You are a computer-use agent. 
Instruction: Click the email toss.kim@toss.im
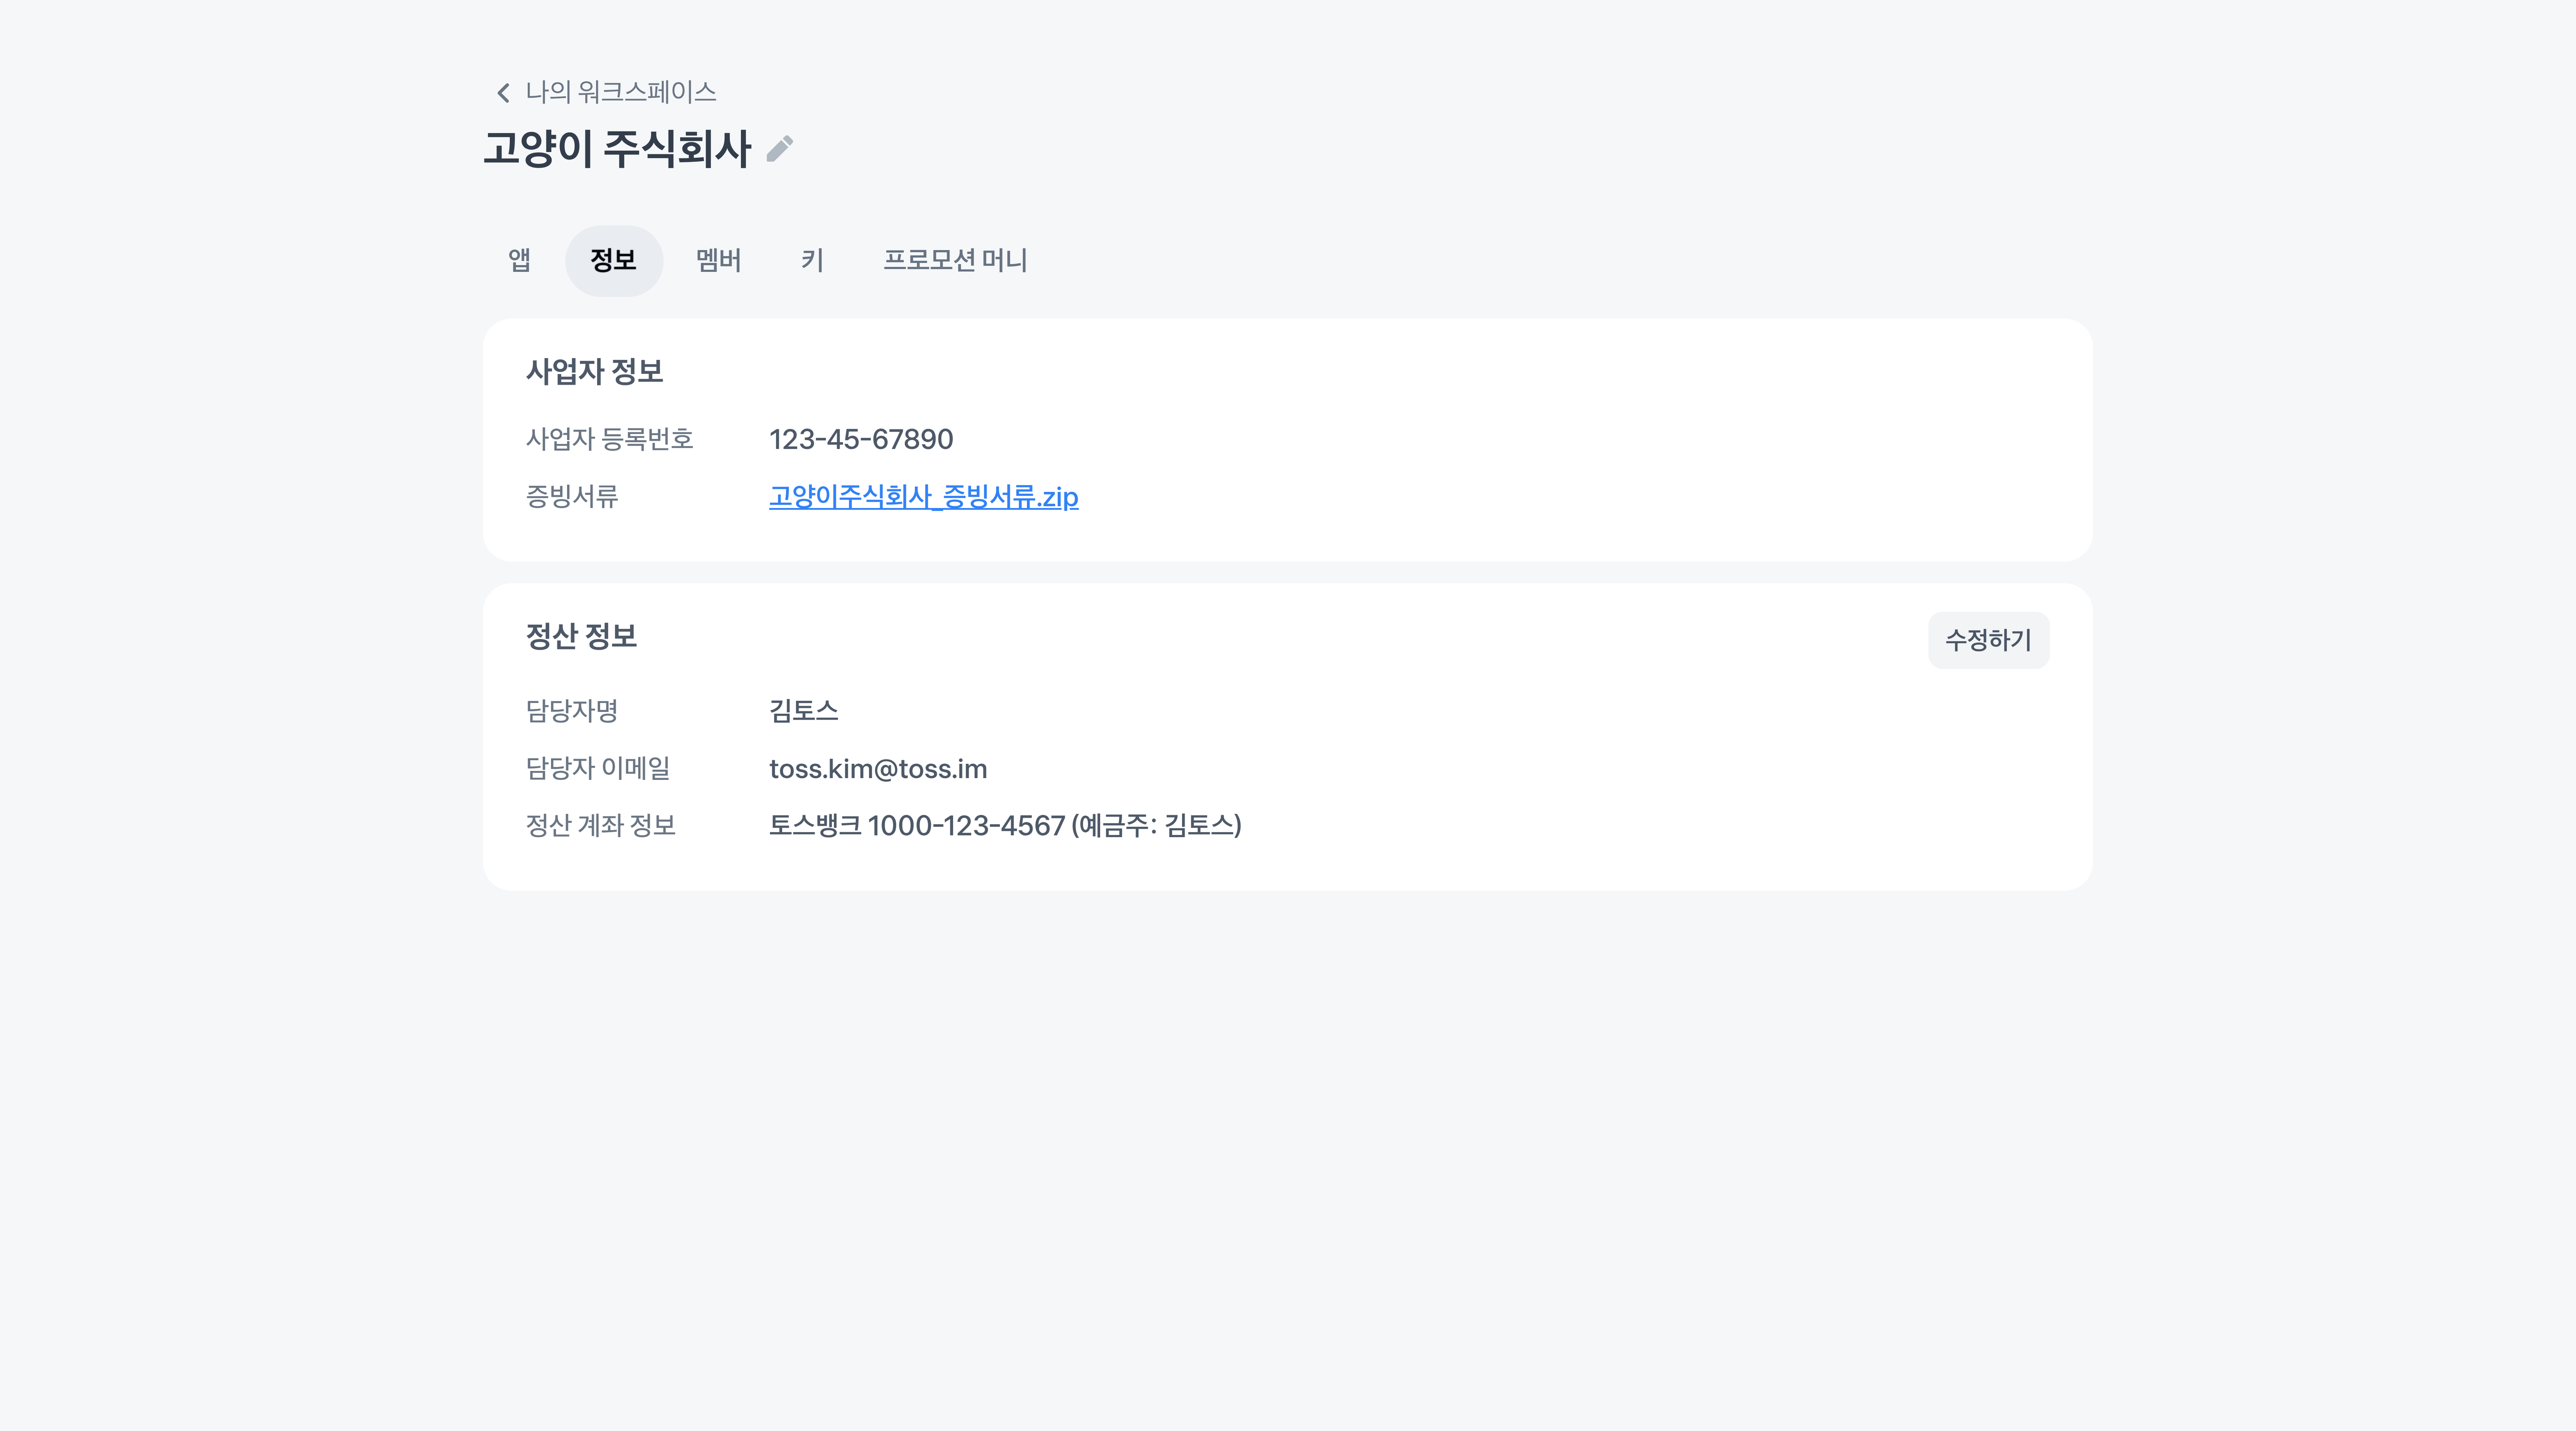coord(877,769)
